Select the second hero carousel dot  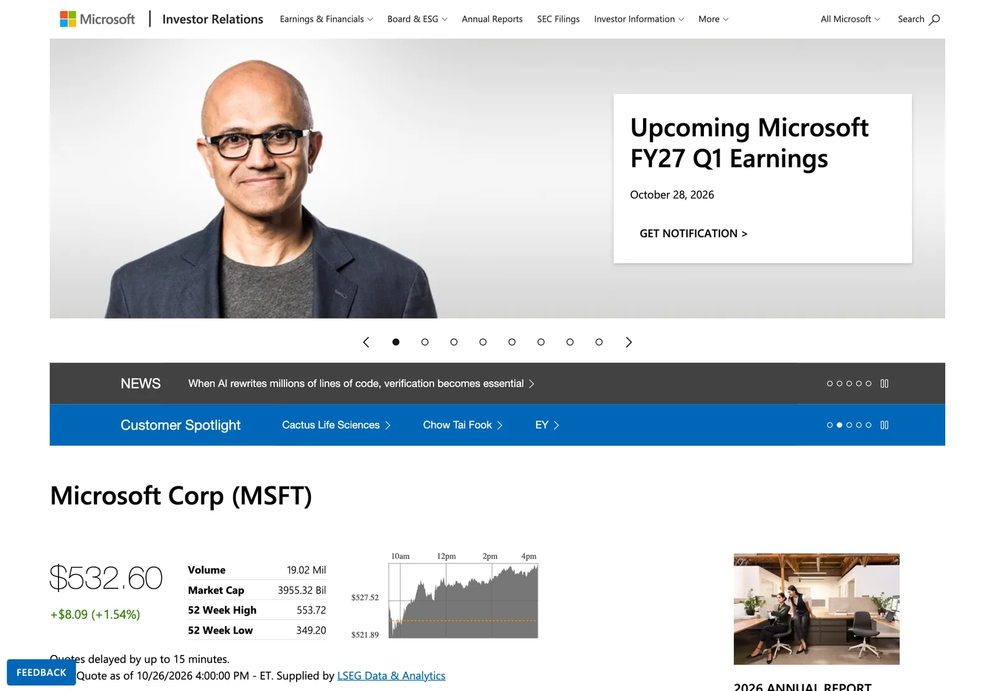(425, 342)
